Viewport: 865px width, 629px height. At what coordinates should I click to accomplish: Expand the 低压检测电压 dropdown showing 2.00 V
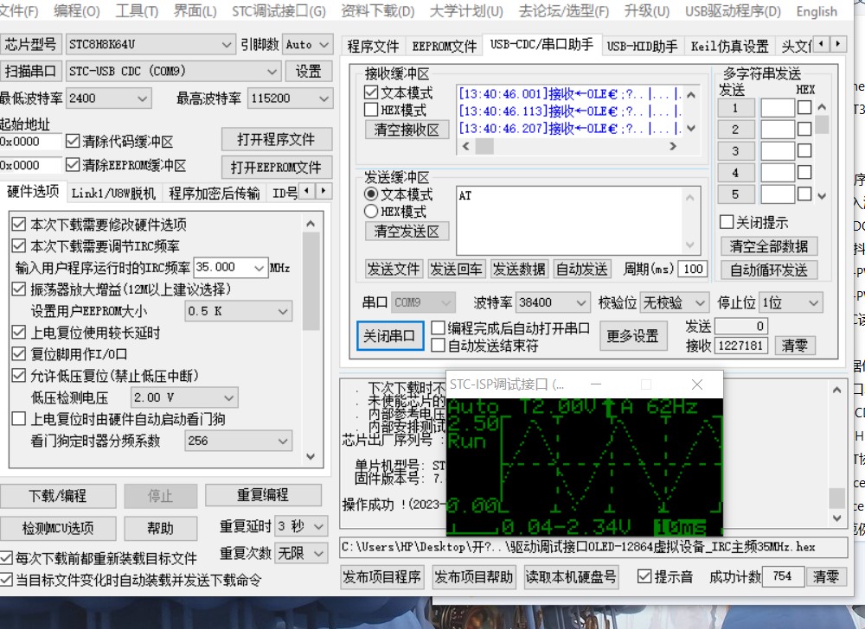click(x=183, y=397)
